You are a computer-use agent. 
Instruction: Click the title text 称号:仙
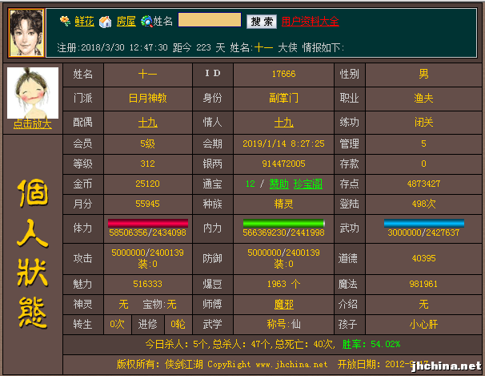[x=283, y=325]
